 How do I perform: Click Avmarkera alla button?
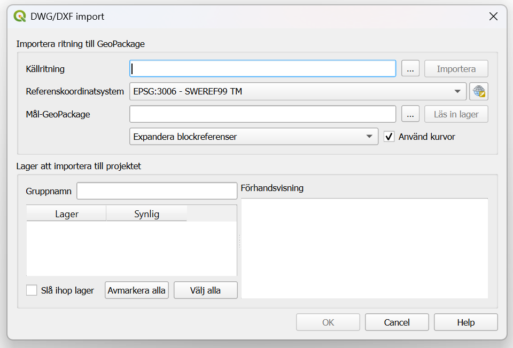click(x=137, y=290)
